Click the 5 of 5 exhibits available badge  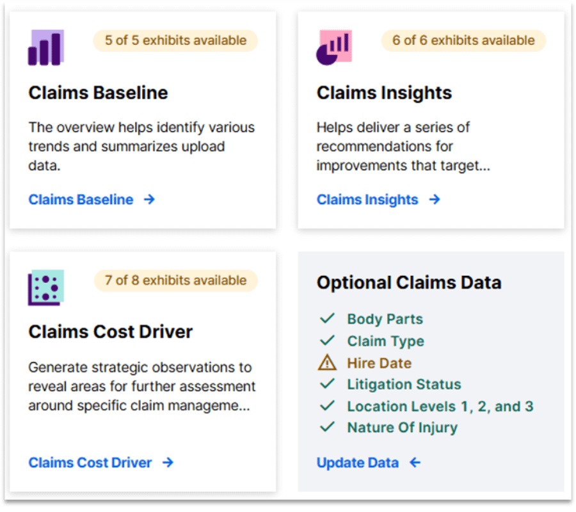coord(175,40)
